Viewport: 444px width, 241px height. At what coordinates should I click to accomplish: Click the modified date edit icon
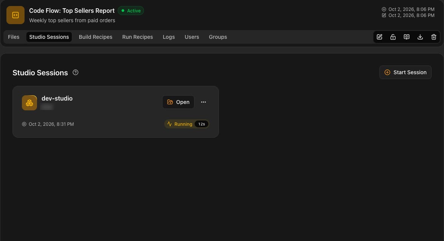pyautogui.click(x=384, y=15)
